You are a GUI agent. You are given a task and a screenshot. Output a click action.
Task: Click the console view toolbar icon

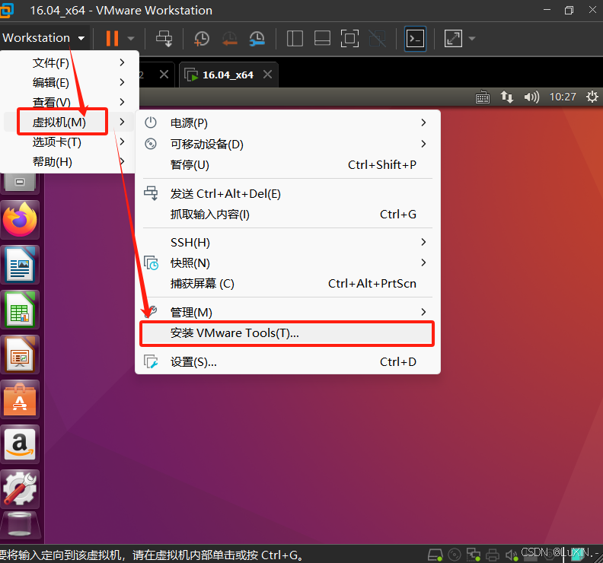(416, 39)
